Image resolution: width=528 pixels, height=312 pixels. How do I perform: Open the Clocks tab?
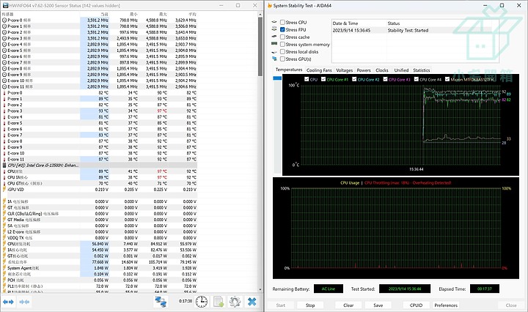point(382,70)
